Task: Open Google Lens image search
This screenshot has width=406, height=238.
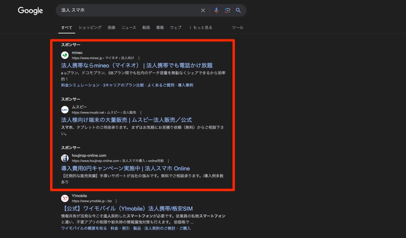Action: point(227,10)
